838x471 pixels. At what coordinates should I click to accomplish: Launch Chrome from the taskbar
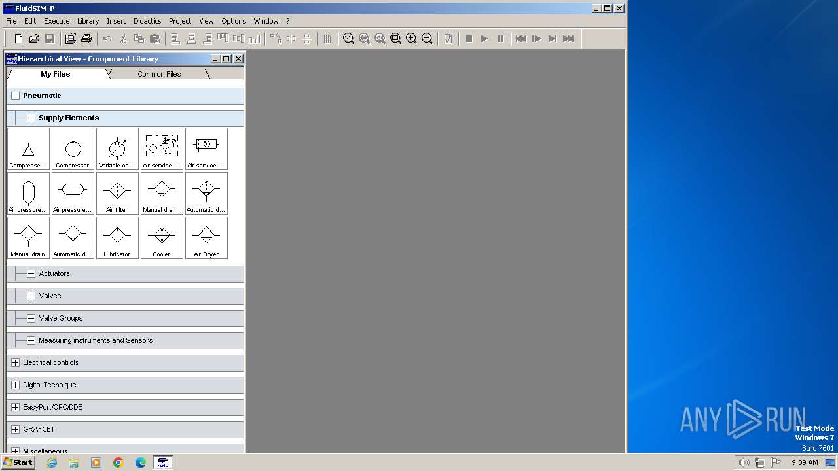point(118,462)
